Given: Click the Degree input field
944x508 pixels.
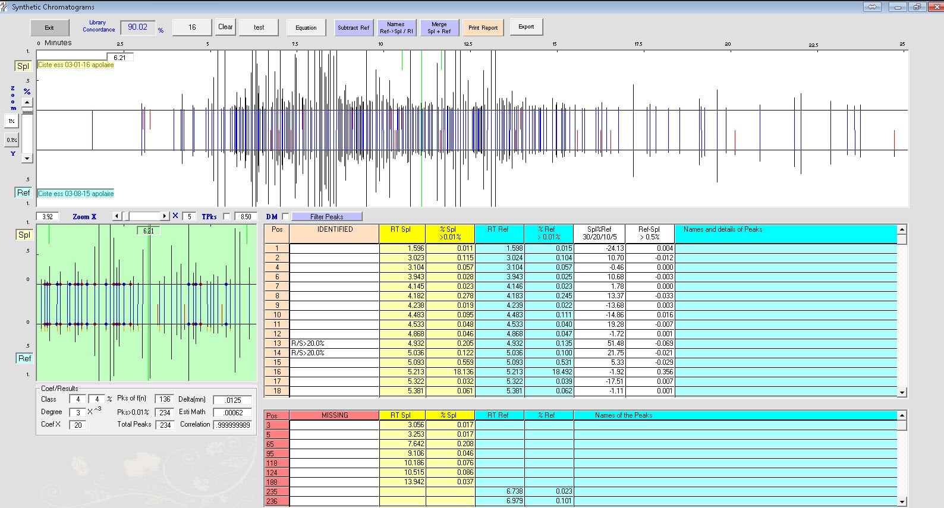Looking at the screenshot, I should pos(78,412).
